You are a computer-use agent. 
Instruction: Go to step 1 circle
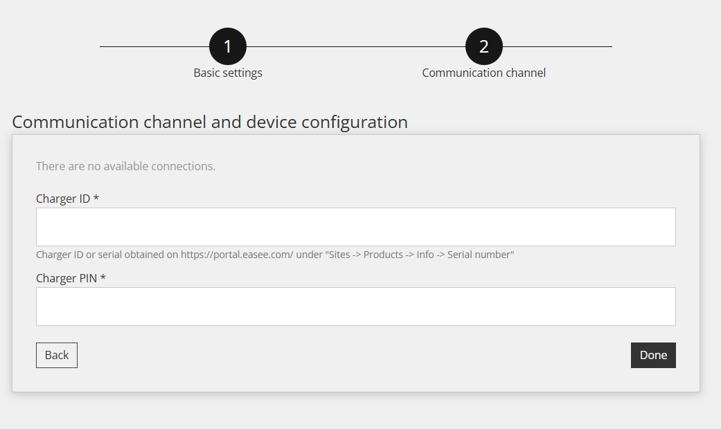pos(228,46)
